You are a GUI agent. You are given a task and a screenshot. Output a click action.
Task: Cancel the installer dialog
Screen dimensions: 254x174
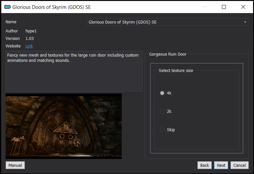coord(239,165)
